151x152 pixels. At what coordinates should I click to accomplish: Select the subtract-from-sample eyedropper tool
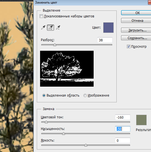(x=58, y=28)
